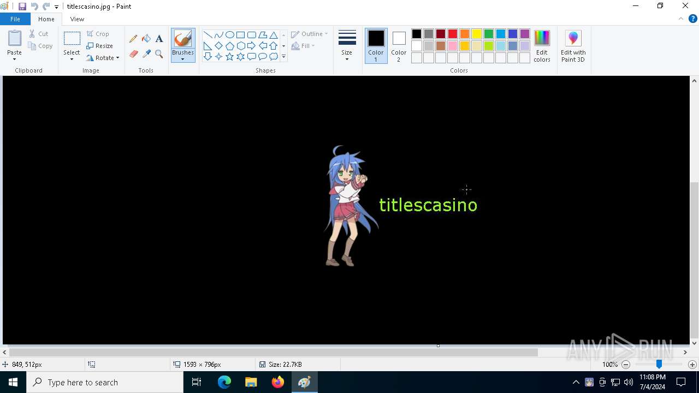Choose the Diamond shape
This screenshot has height=393, width=699.
218,46
